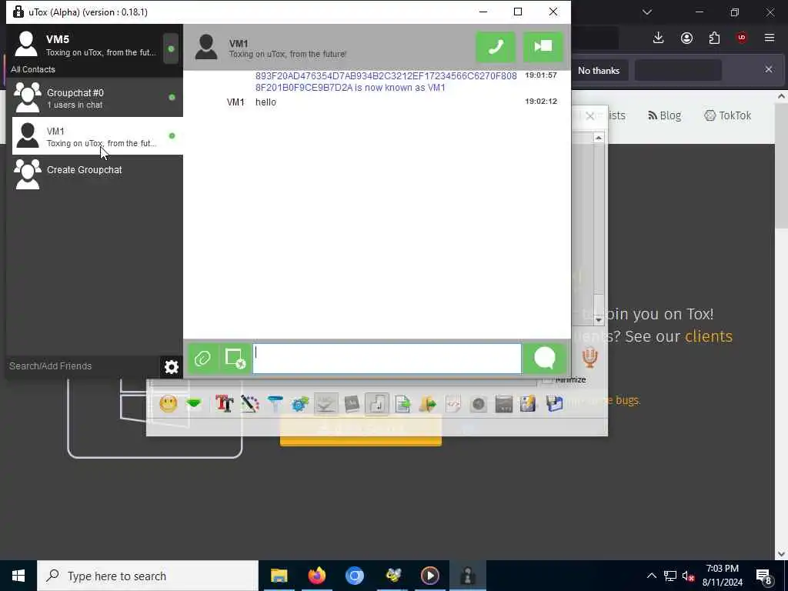Image resolution: width=788 pixels, height=591 pixels.
Task: Click the blue filter icon in background toolbar
Action: pyautogui.click(x=275, y=403)
